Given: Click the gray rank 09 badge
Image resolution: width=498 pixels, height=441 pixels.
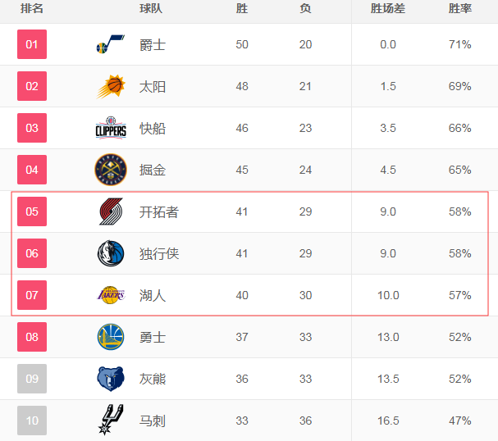Looking at the screenshot, I should coord(32,379).
